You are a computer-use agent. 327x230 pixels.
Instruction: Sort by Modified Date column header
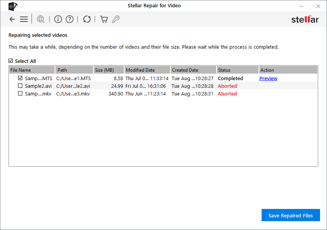(x=147, y=70)
